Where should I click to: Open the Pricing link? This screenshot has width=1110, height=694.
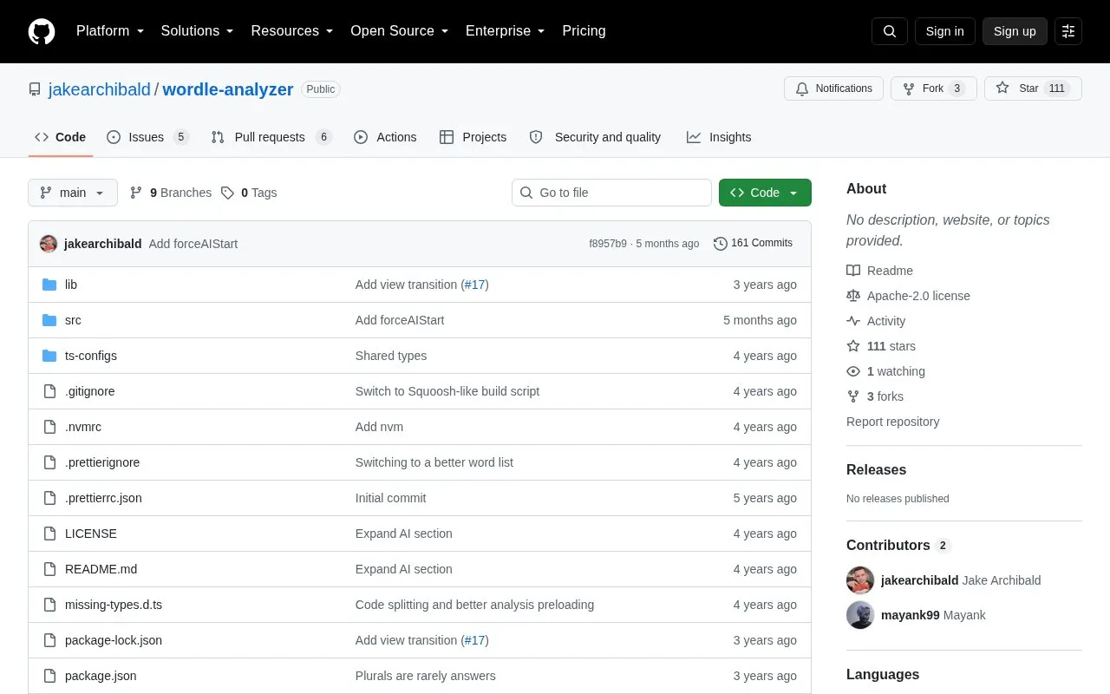pyautogui.click(x=584, y=31)
